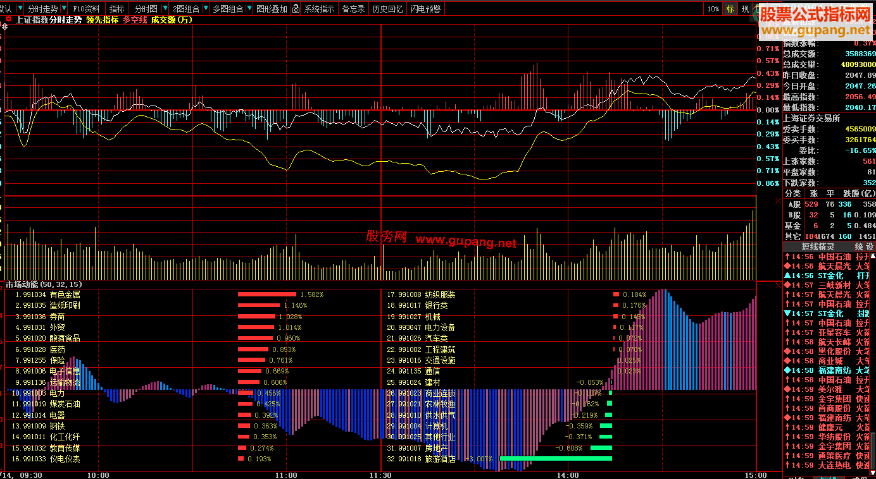Open 闪电预警 from the toolbar

coord(425,9)
